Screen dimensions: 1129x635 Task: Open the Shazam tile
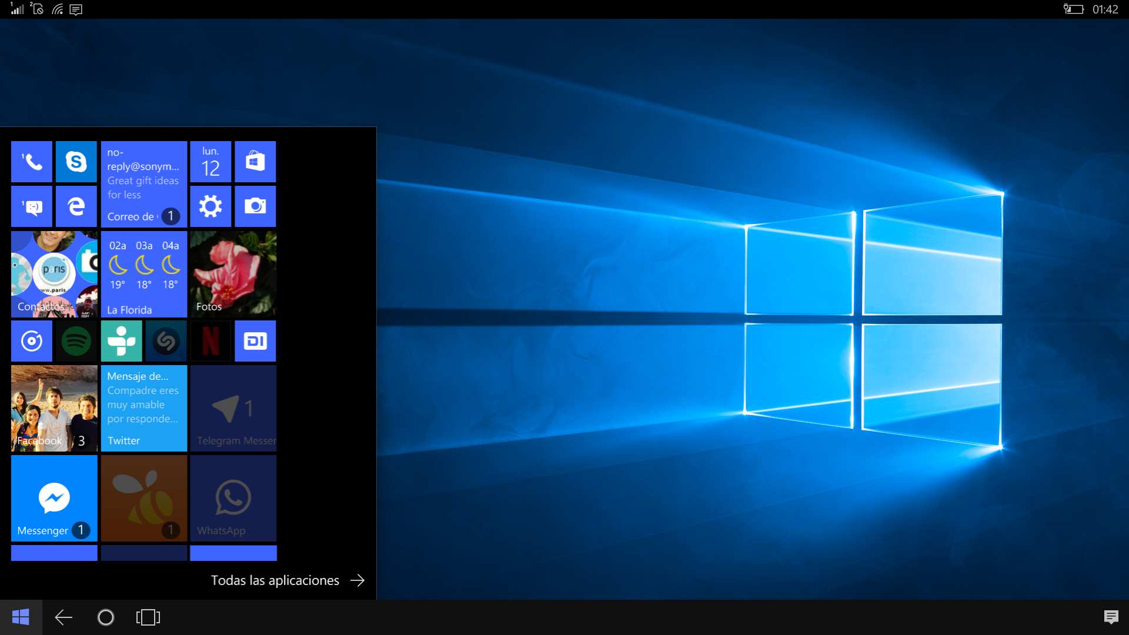tap(166, 341)
